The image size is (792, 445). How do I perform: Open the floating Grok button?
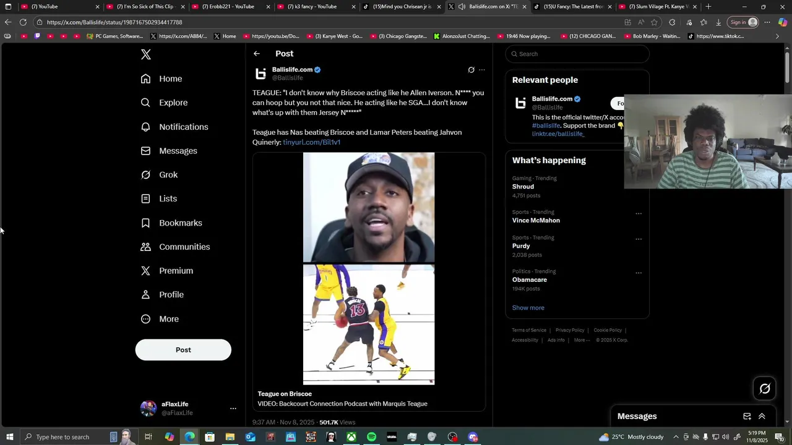tap(765, 389)
